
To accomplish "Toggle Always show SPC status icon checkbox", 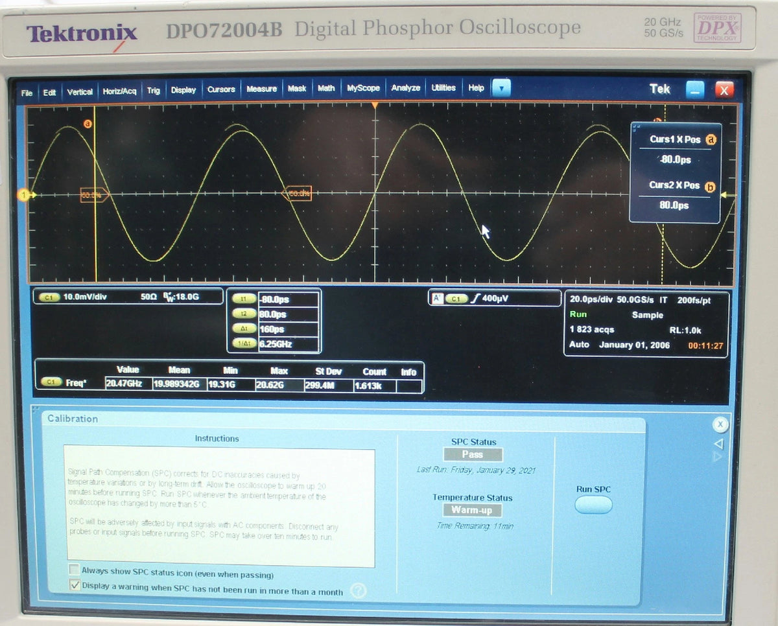I will 75,570.
